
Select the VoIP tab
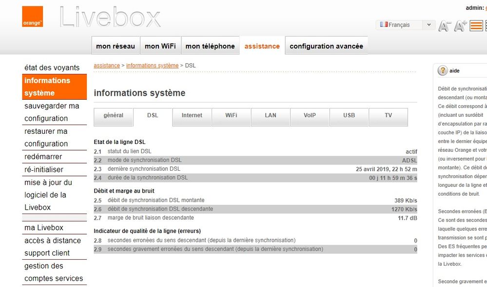pyautogui.click(x=309, y=116)
